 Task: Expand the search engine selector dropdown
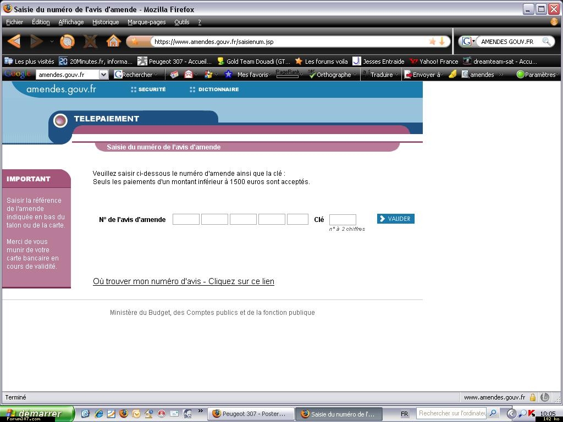[468, 41]
